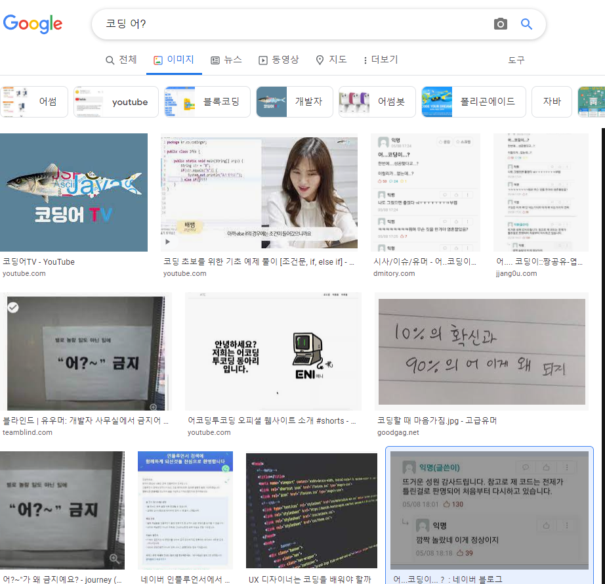605x584 pixels.
Task: Select the 이미지 tab
Action: tap(174, 60)
